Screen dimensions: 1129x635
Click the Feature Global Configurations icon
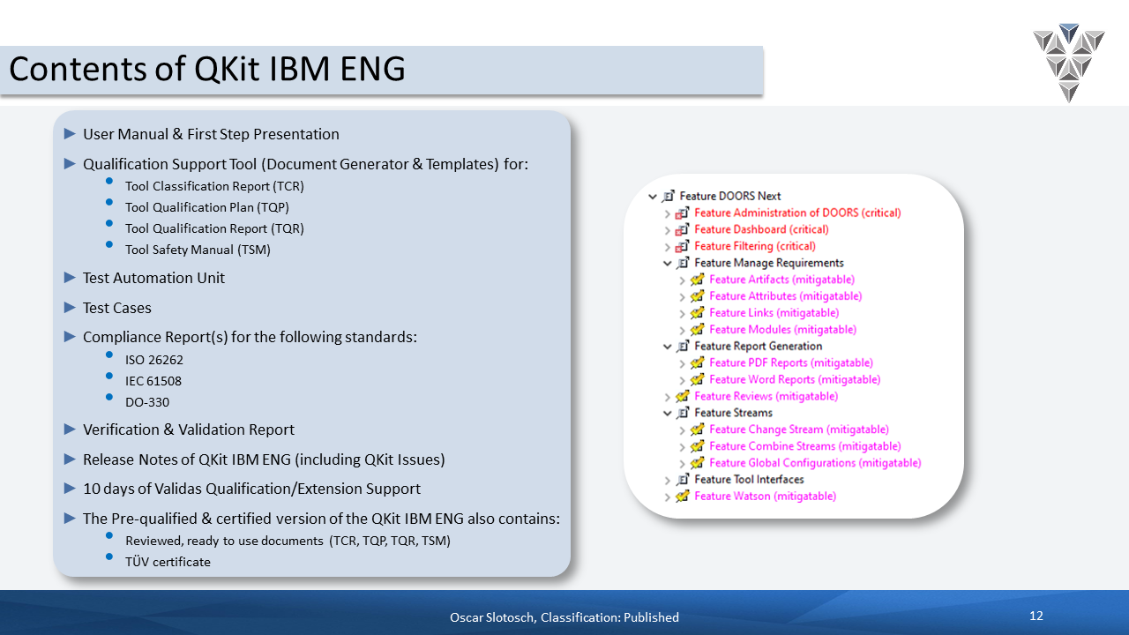[x=698, y=463]
